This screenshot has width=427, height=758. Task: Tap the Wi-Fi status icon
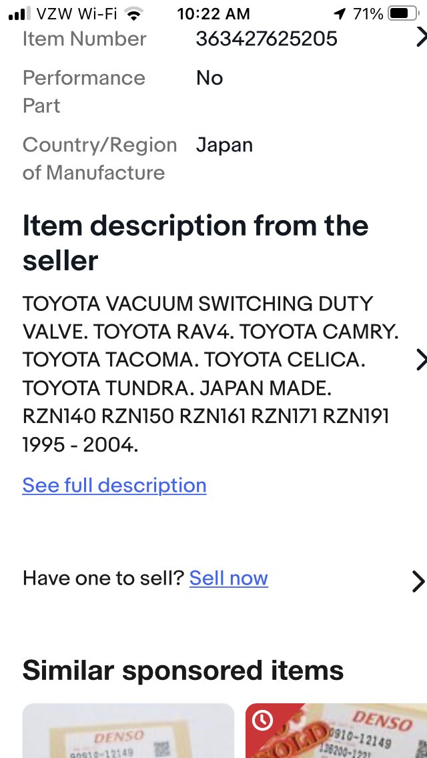pyautogui.click(x=134, y=14)
